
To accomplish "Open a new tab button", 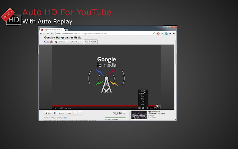I will click(x=67, y=30).
